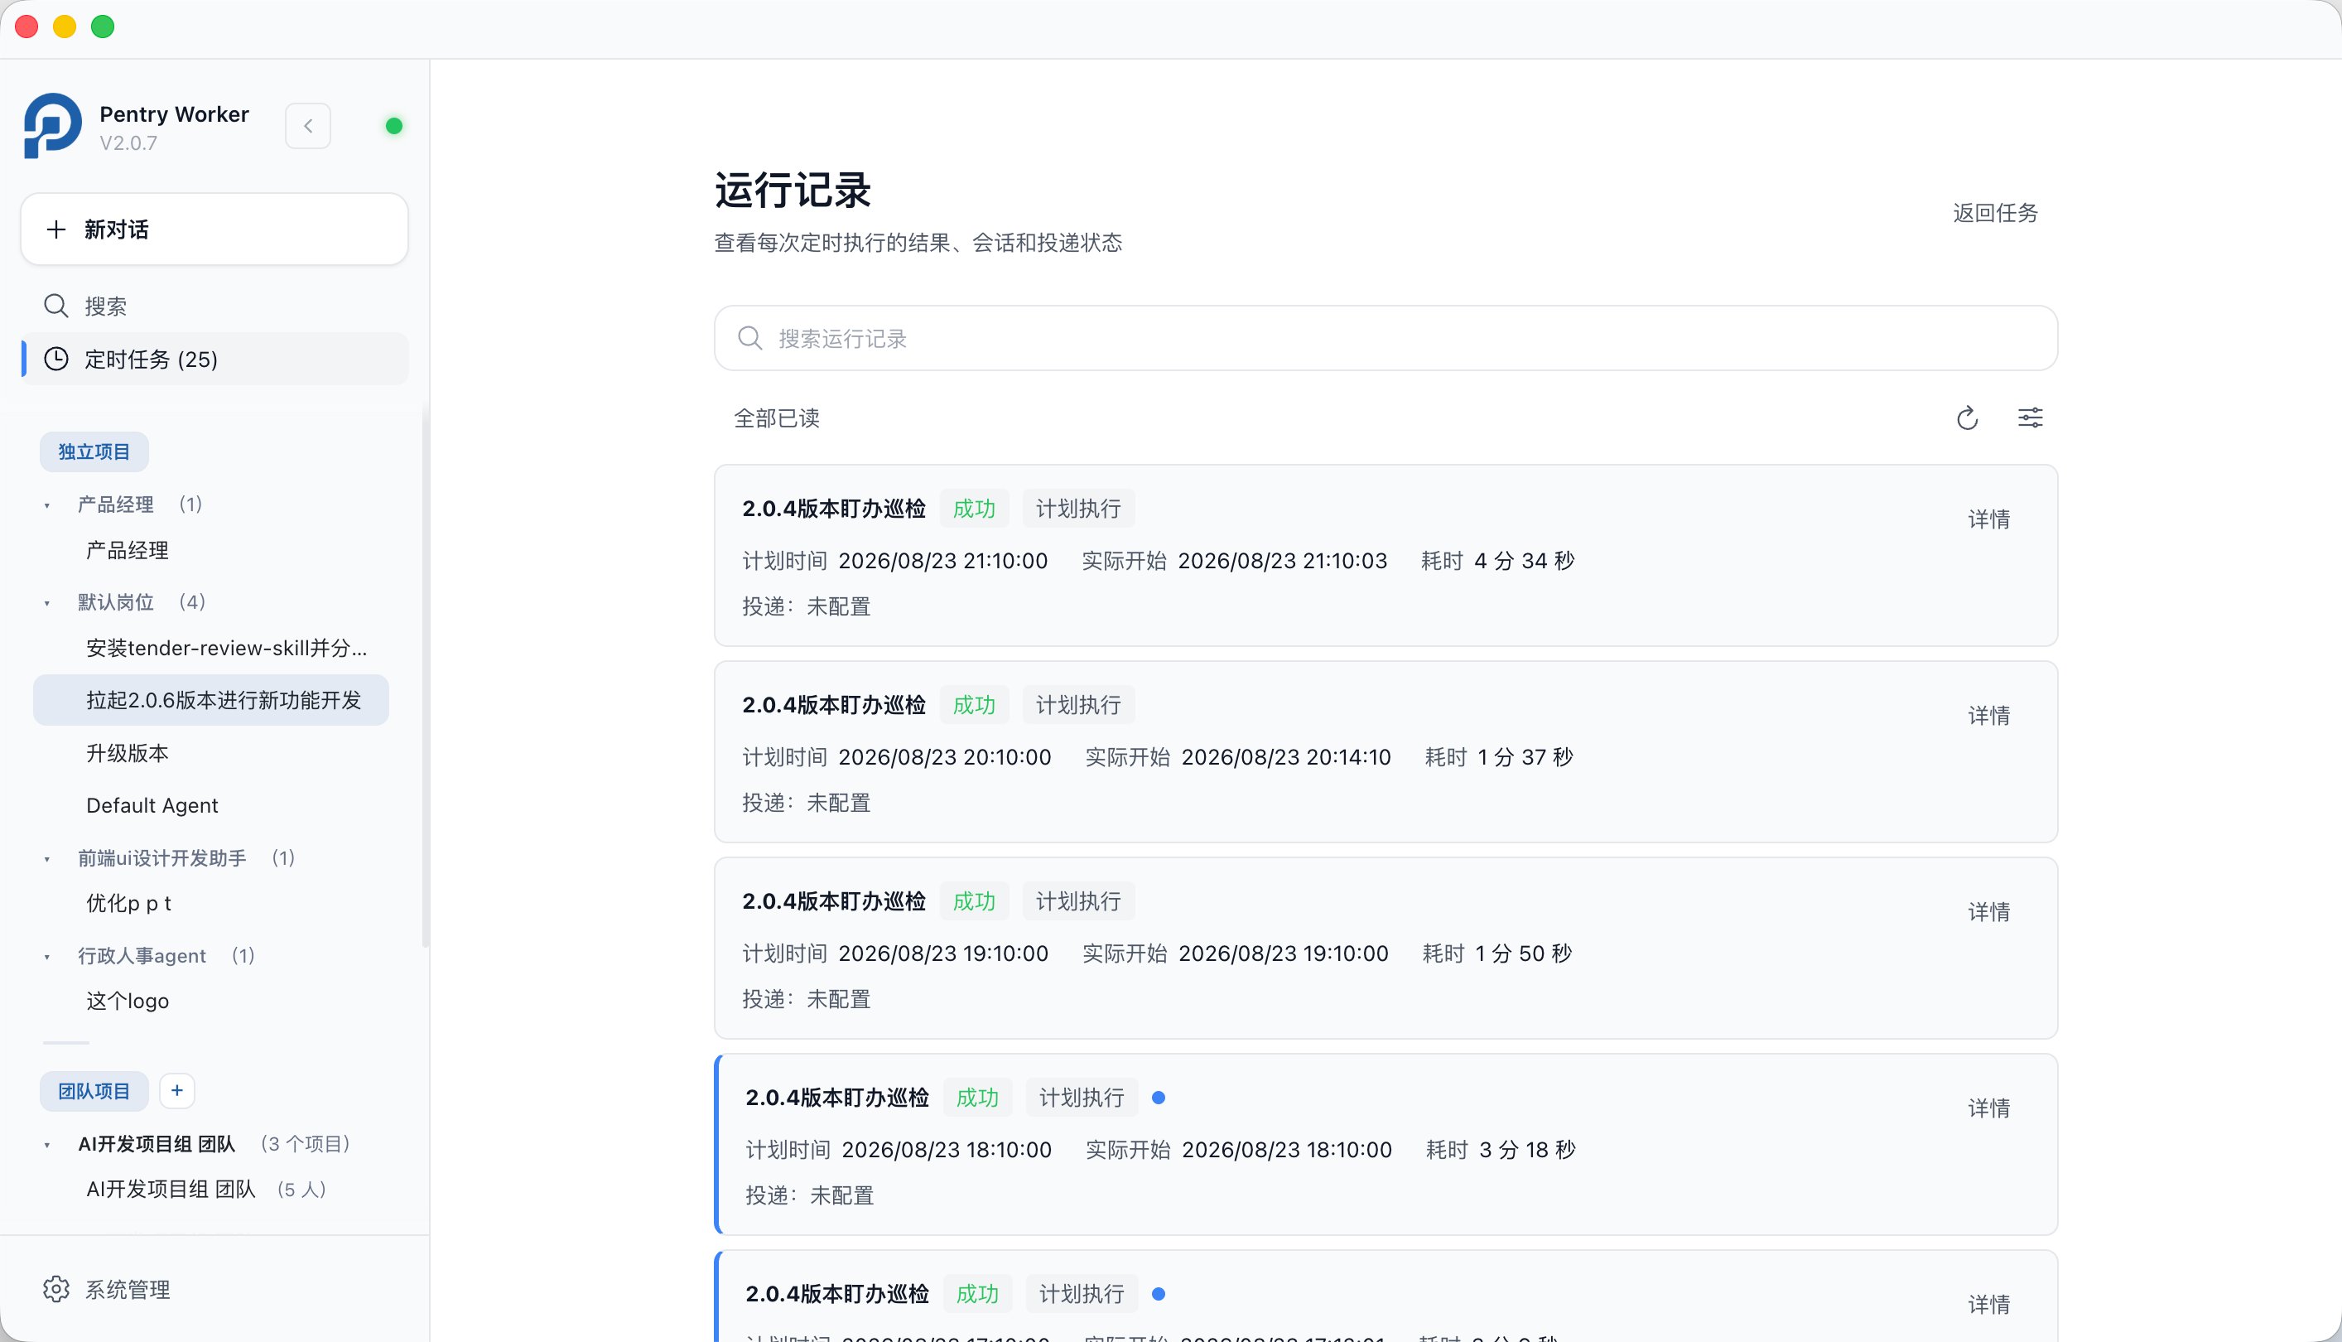Click unread blue dot on 18:10:00 record
The image size is (2342, 1342).
1159,1098
